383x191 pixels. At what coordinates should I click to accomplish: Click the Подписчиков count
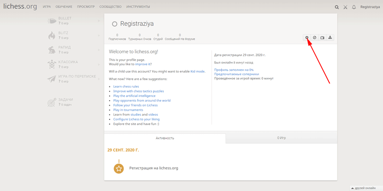click(x=117, y=37)
